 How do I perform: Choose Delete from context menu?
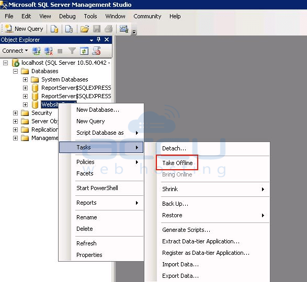[x=101, y=229]
